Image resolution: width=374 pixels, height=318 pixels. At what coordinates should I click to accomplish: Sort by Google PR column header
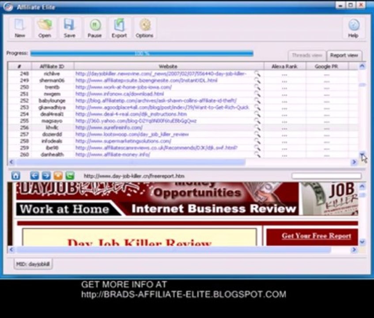tap(327, 66)
